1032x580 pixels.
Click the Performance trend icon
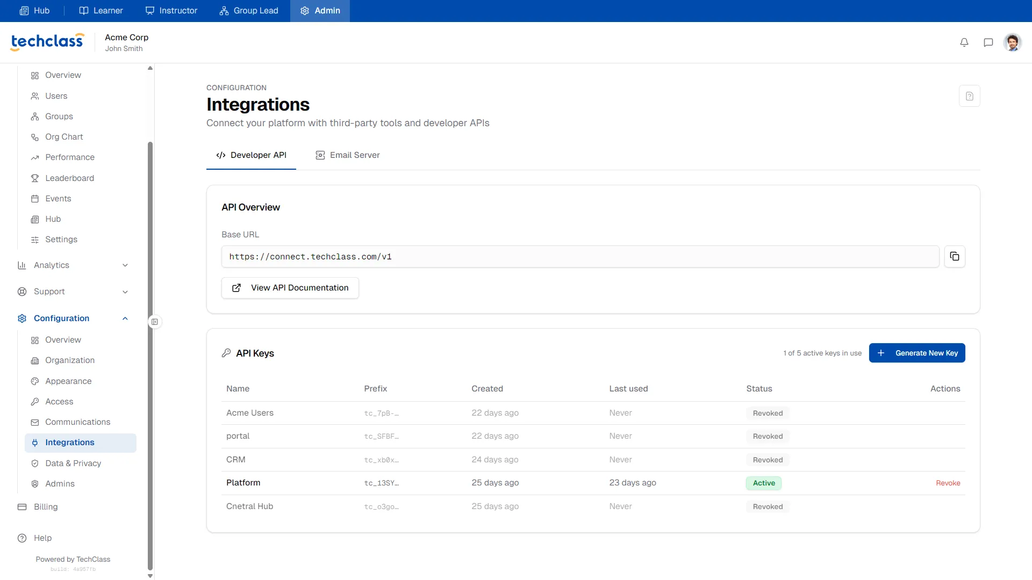35,157
